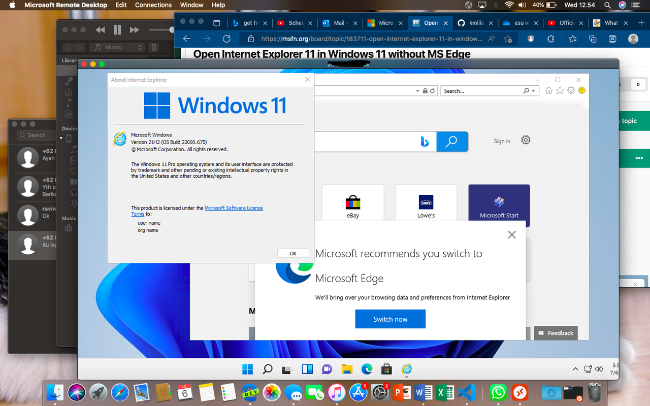Open Windows taskbar Search
The image size is (650, 406).
pos(268,369)
